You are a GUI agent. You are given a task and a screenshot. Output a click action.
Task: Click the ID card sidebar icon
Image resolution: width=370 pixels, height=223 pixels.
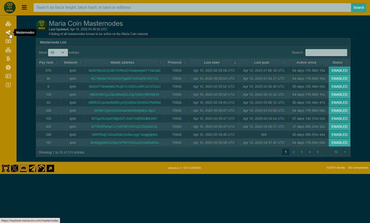tap(8, 76)
